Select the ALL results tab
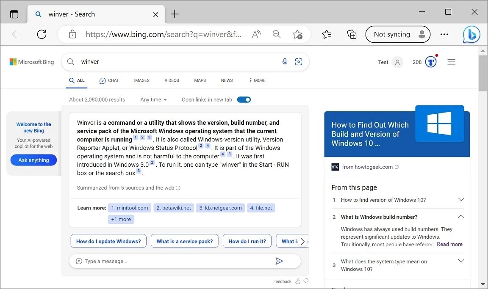The height and width of the screenshot is (289, 488). tap(77, 80)
